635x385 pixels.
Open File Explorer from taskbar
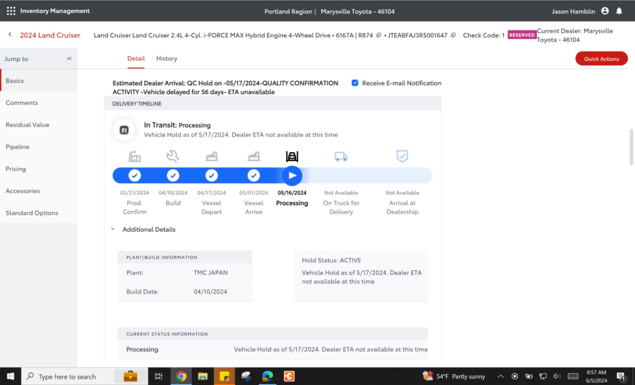(x=203, y=376)
